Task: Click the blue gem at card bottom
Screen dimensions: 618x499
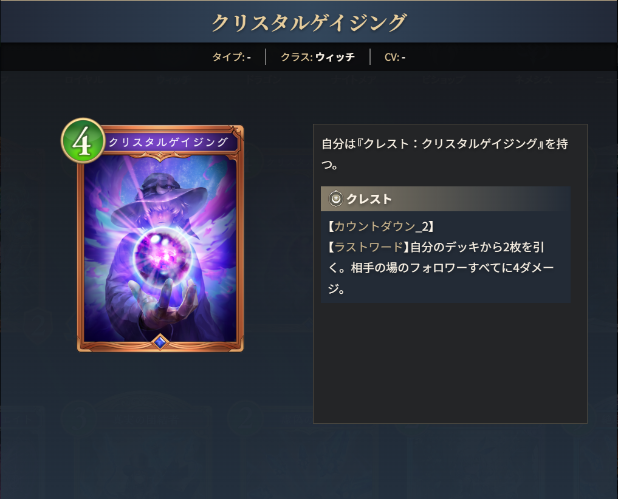Action: click(160, 342)
